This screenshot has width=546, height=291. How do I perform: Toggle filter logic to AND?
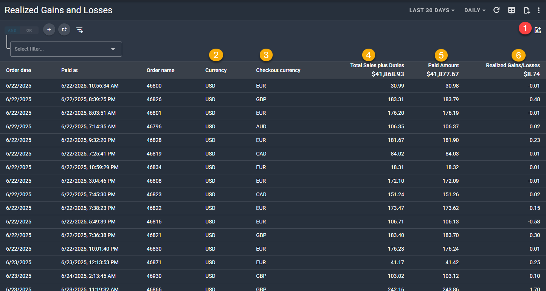click(x=12, y=30)
